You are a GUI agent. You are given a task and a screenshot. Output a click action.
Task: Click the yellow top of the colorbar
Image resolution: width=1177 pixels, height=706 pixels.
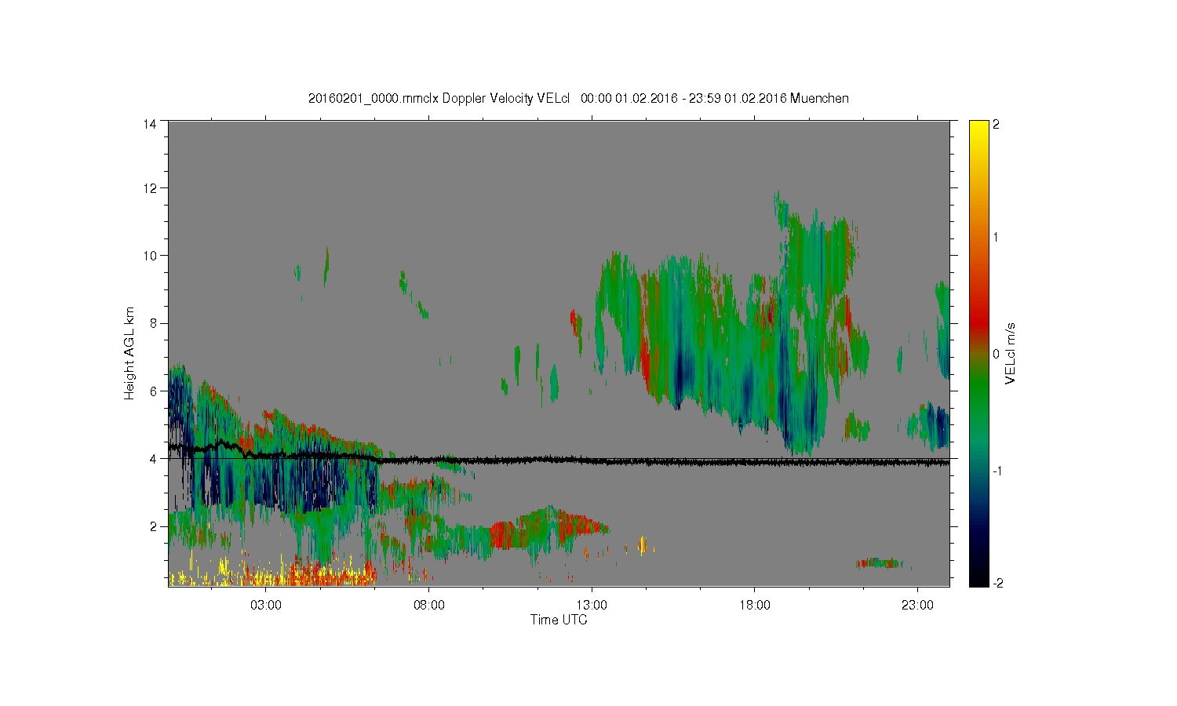pyautogui.click(x=978, y=133)
